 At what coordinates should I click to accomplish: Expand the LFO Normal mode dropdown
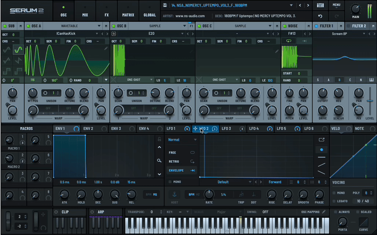(182, 140)
